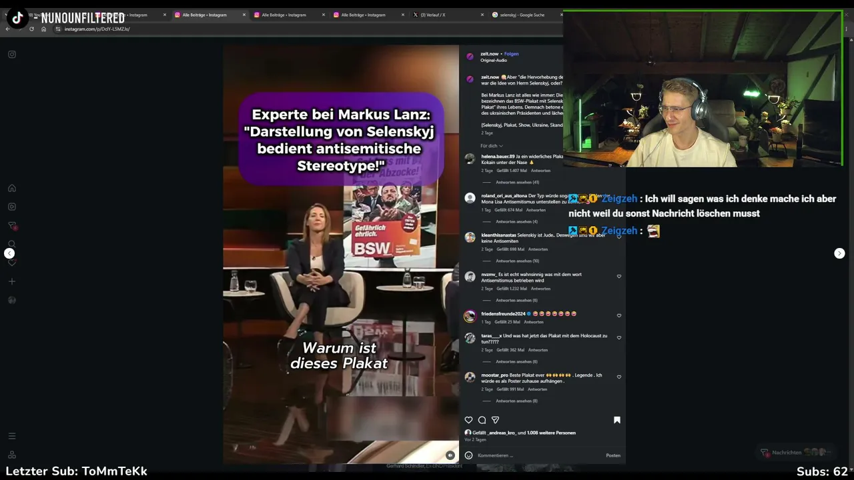This screenshot has height=480, width=854.
Task: Open moostar_pro's avatar picture
Action: [470, 377]
